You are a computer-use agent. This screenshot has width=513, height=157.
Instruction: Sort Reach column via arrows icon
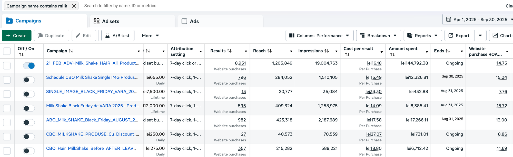point(269,51)
